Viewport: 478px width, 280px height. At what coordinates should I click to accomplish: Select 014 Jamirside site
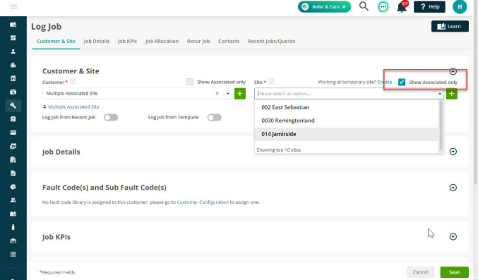(347, 134)
